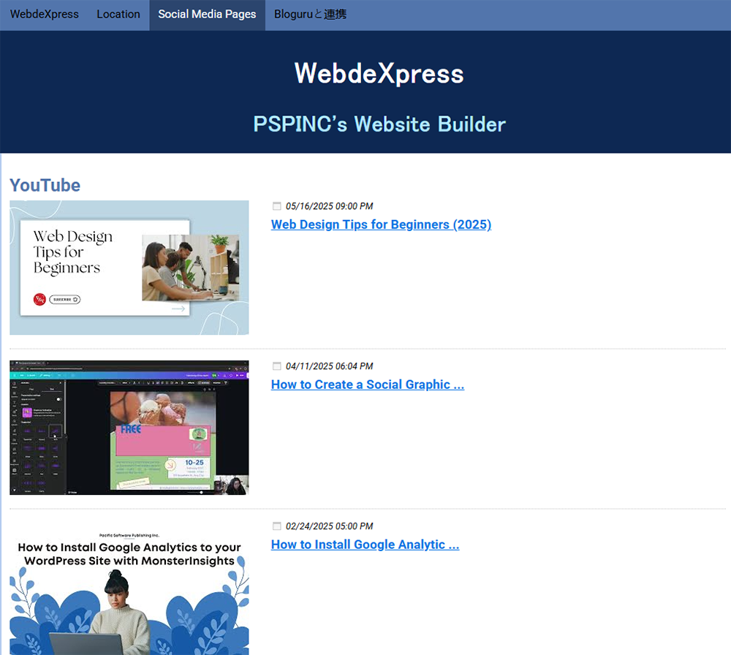This screenshot has width=731, height=655.
Task: Open the How to Install Google Analytic link
Action: point(365,545)
